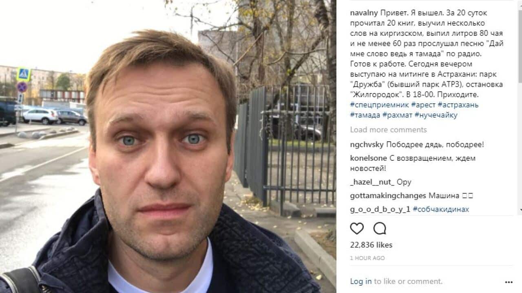This screenshot has height=293, width=522.
Task: Open hashtag #спецприемник
Action: tap(379, 105)
